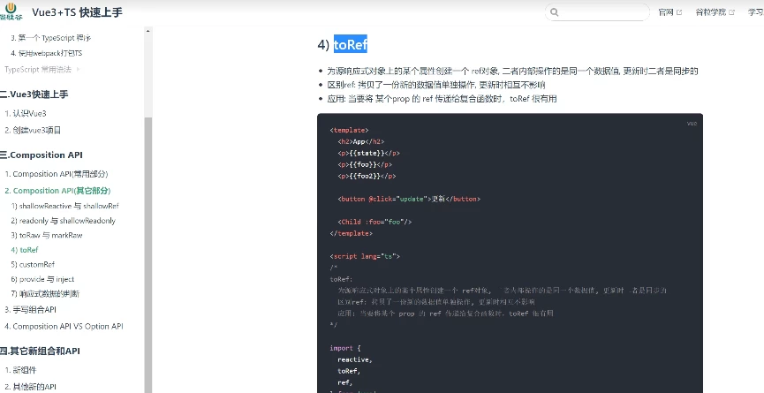Click the Vue3+TS 快速上手 site title

coord(75,12)
